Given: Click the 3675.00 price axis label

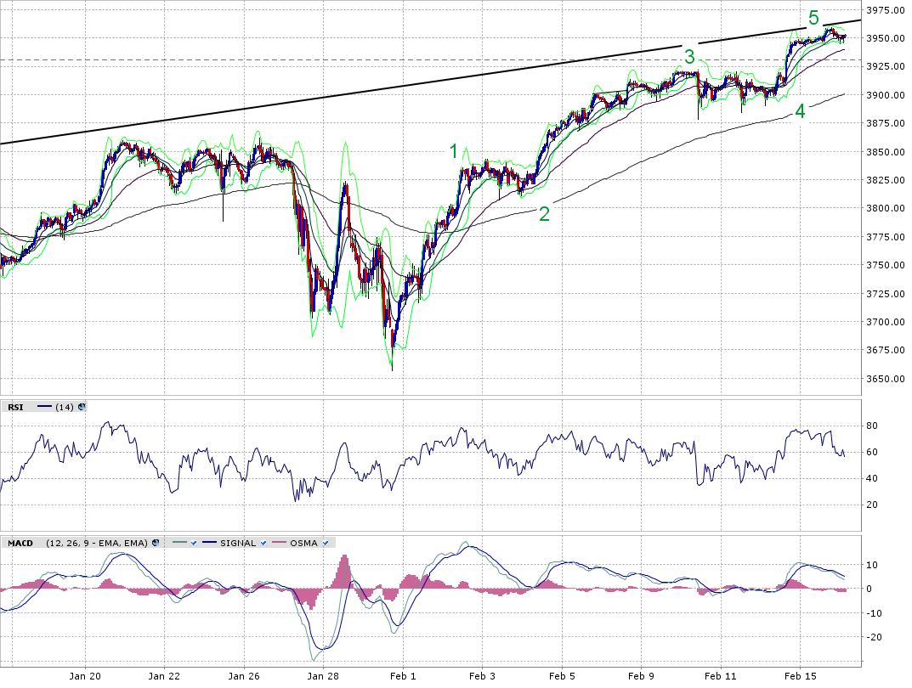Looking at the screenshot, I should click(x=886, y=350).
